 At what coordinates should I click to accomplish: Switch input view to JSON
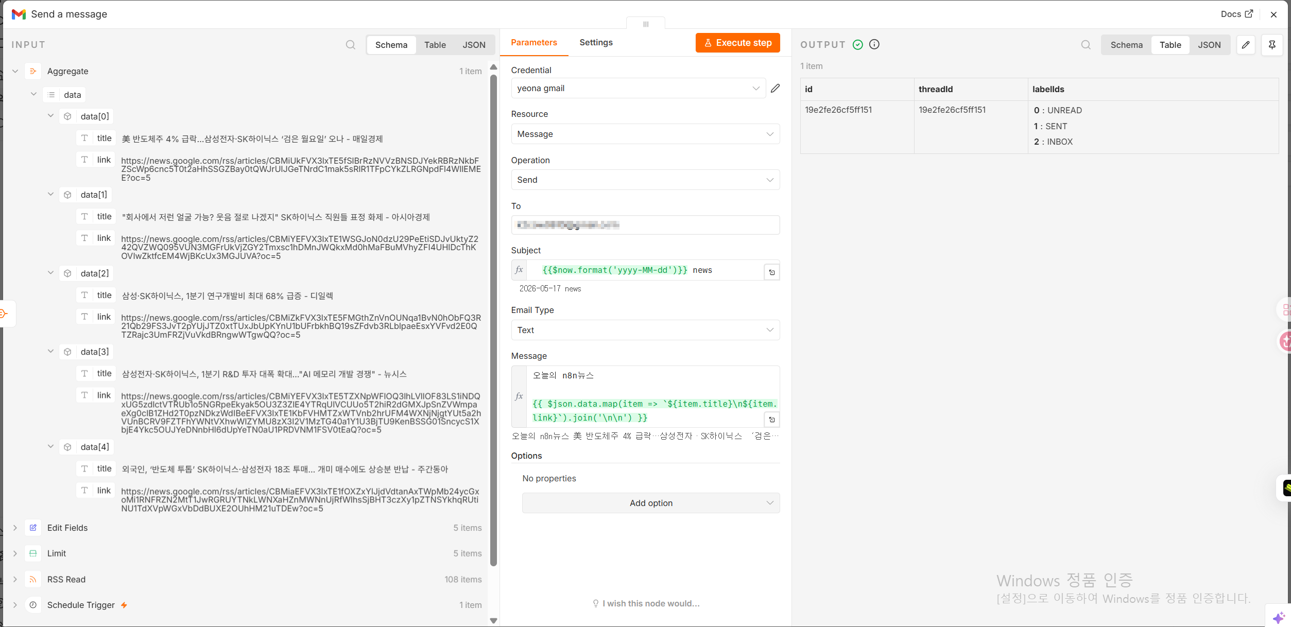click(x=474, y=45)
